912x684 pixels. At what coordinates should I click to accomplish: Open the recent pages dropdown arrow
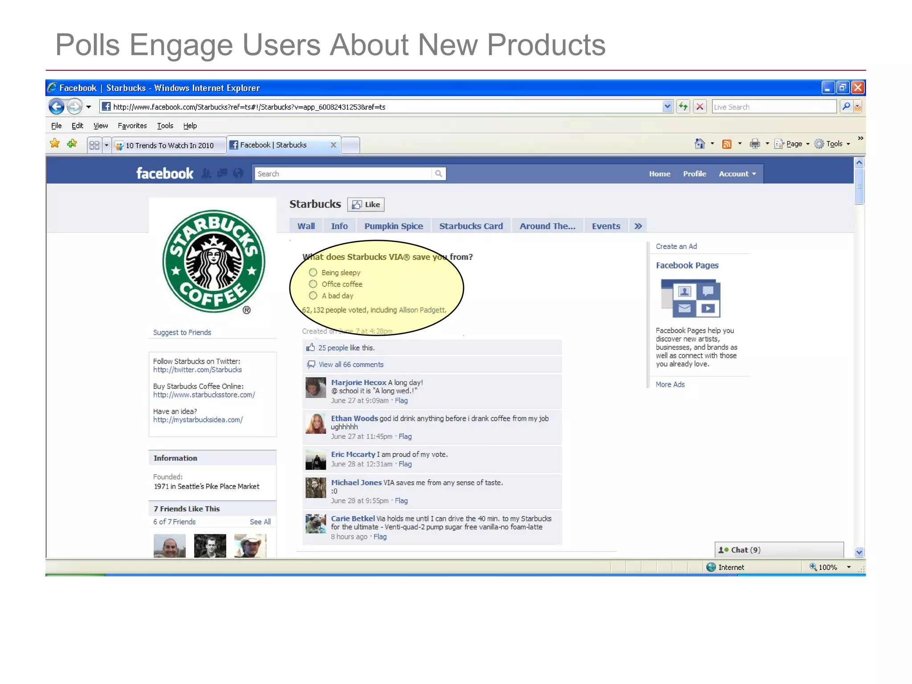pos(89,107)
